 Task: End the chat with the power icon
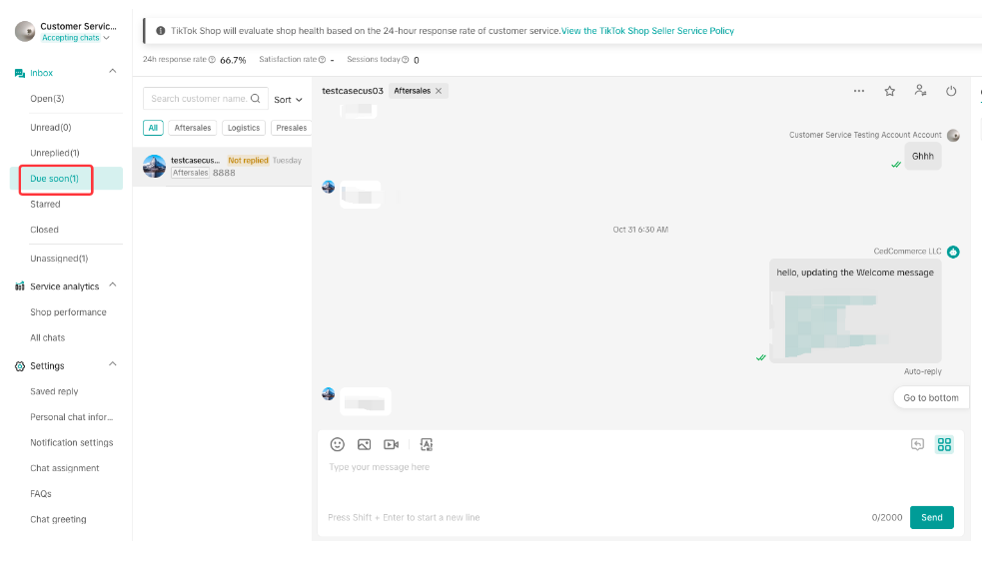[951, 91]
